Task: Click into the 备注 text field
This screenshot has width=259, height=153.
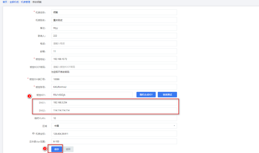Action: [114, 28]
